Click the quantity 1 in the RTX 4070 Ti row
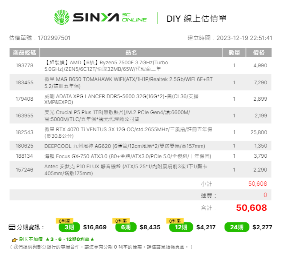The width and height of the screenshot is (281, 258). [x=234, y=132]
